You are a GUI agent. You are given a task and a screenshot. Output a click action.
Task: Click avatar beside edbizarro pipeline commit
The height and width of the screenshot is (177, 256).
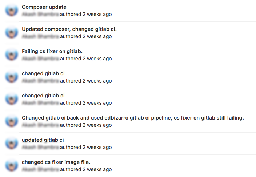(12, 121)
